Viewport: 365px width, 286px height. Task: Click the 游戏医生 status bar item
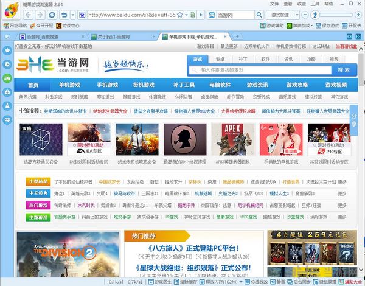pyautogui.click(x=160, y=282)
